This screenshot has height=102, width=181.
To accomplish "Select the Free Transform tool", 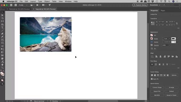I will 2,49.
